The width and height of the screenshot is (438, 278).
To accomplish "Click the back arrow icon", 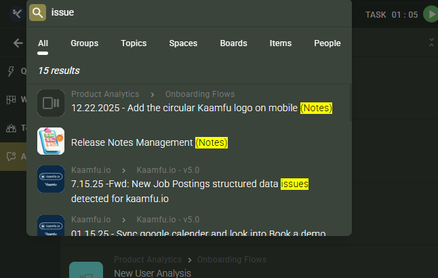I will (18, 43).
